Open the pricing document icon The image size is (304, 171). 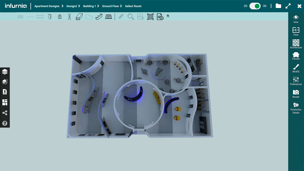(5, 92)
